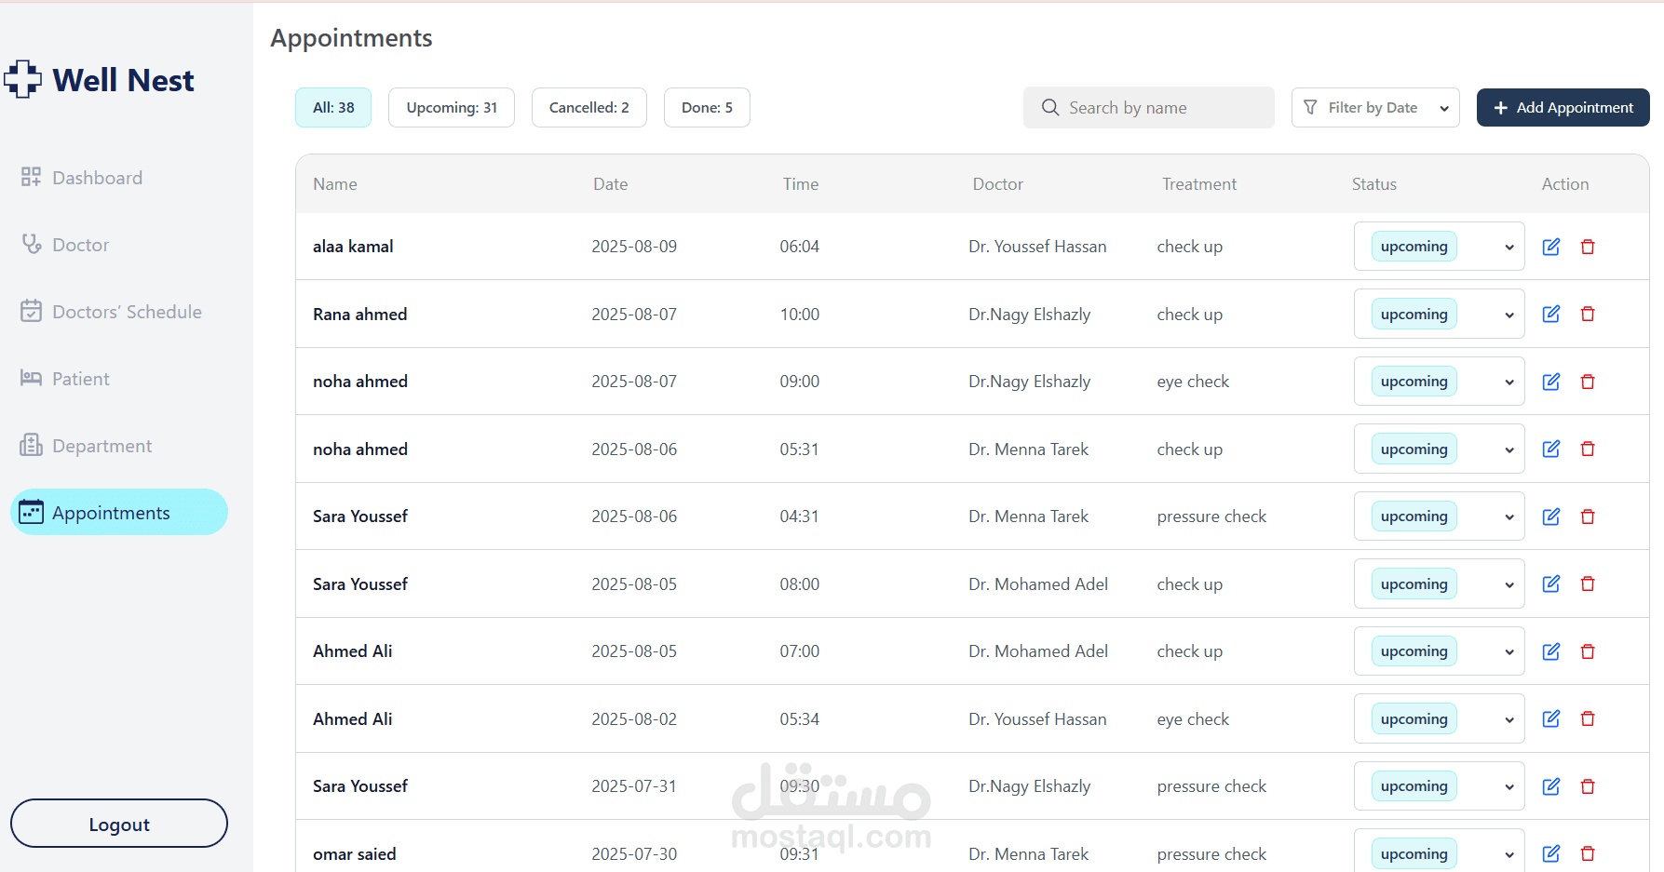The width and height of the screenshot is (1664, 872).
Task: Click the Treatment column header
Action: [x=1199, y=184]
